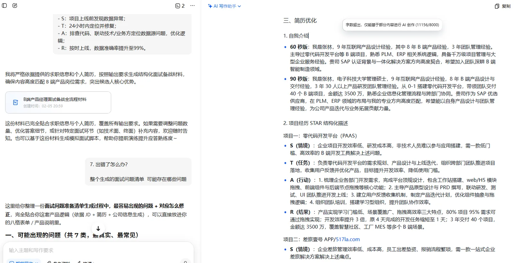Place cursor at 1. 自我介绍 heading
The height and width of the screenshot is (263, 514).
296,36
